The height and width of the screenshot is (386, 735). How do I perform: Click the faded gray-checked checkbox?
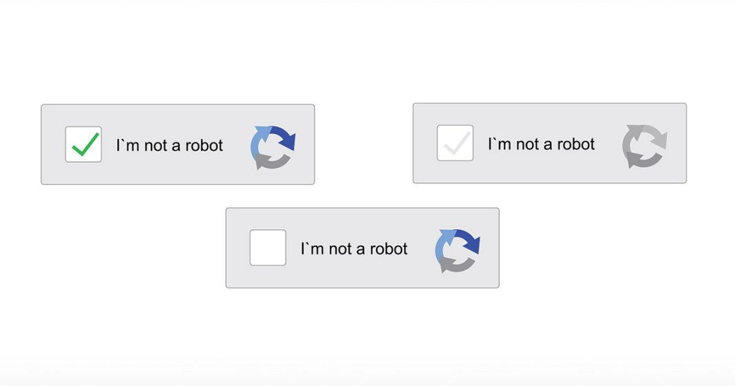tap(455, 143)
